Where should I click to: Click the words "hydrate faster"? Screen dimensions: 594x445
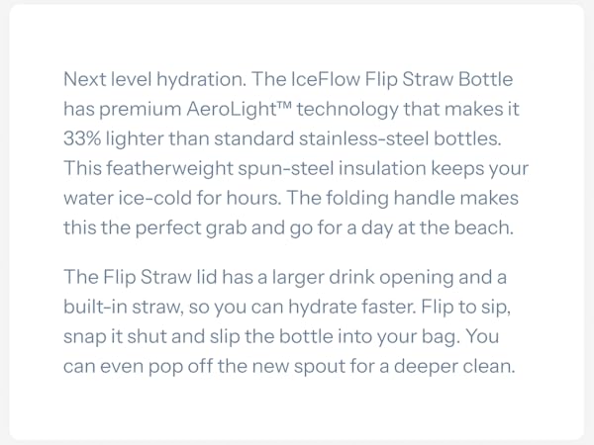[350, 307]
